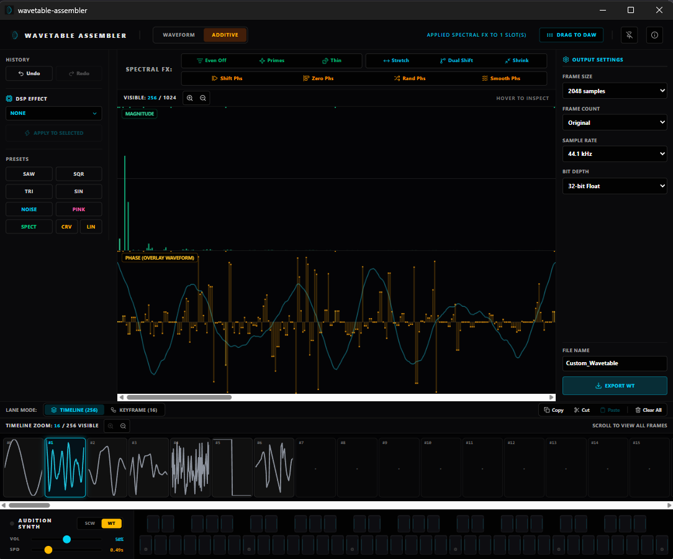
Task: Select frame #1 thumbnail
Action: tap(65, 468)
